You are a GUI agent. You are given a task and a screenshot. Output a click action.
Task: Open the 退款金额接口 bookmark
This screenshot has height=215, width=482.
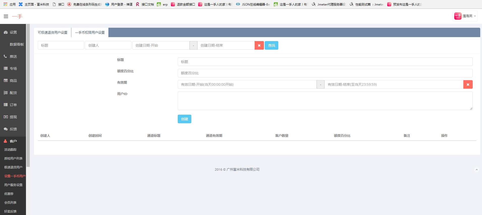(183, 4)
